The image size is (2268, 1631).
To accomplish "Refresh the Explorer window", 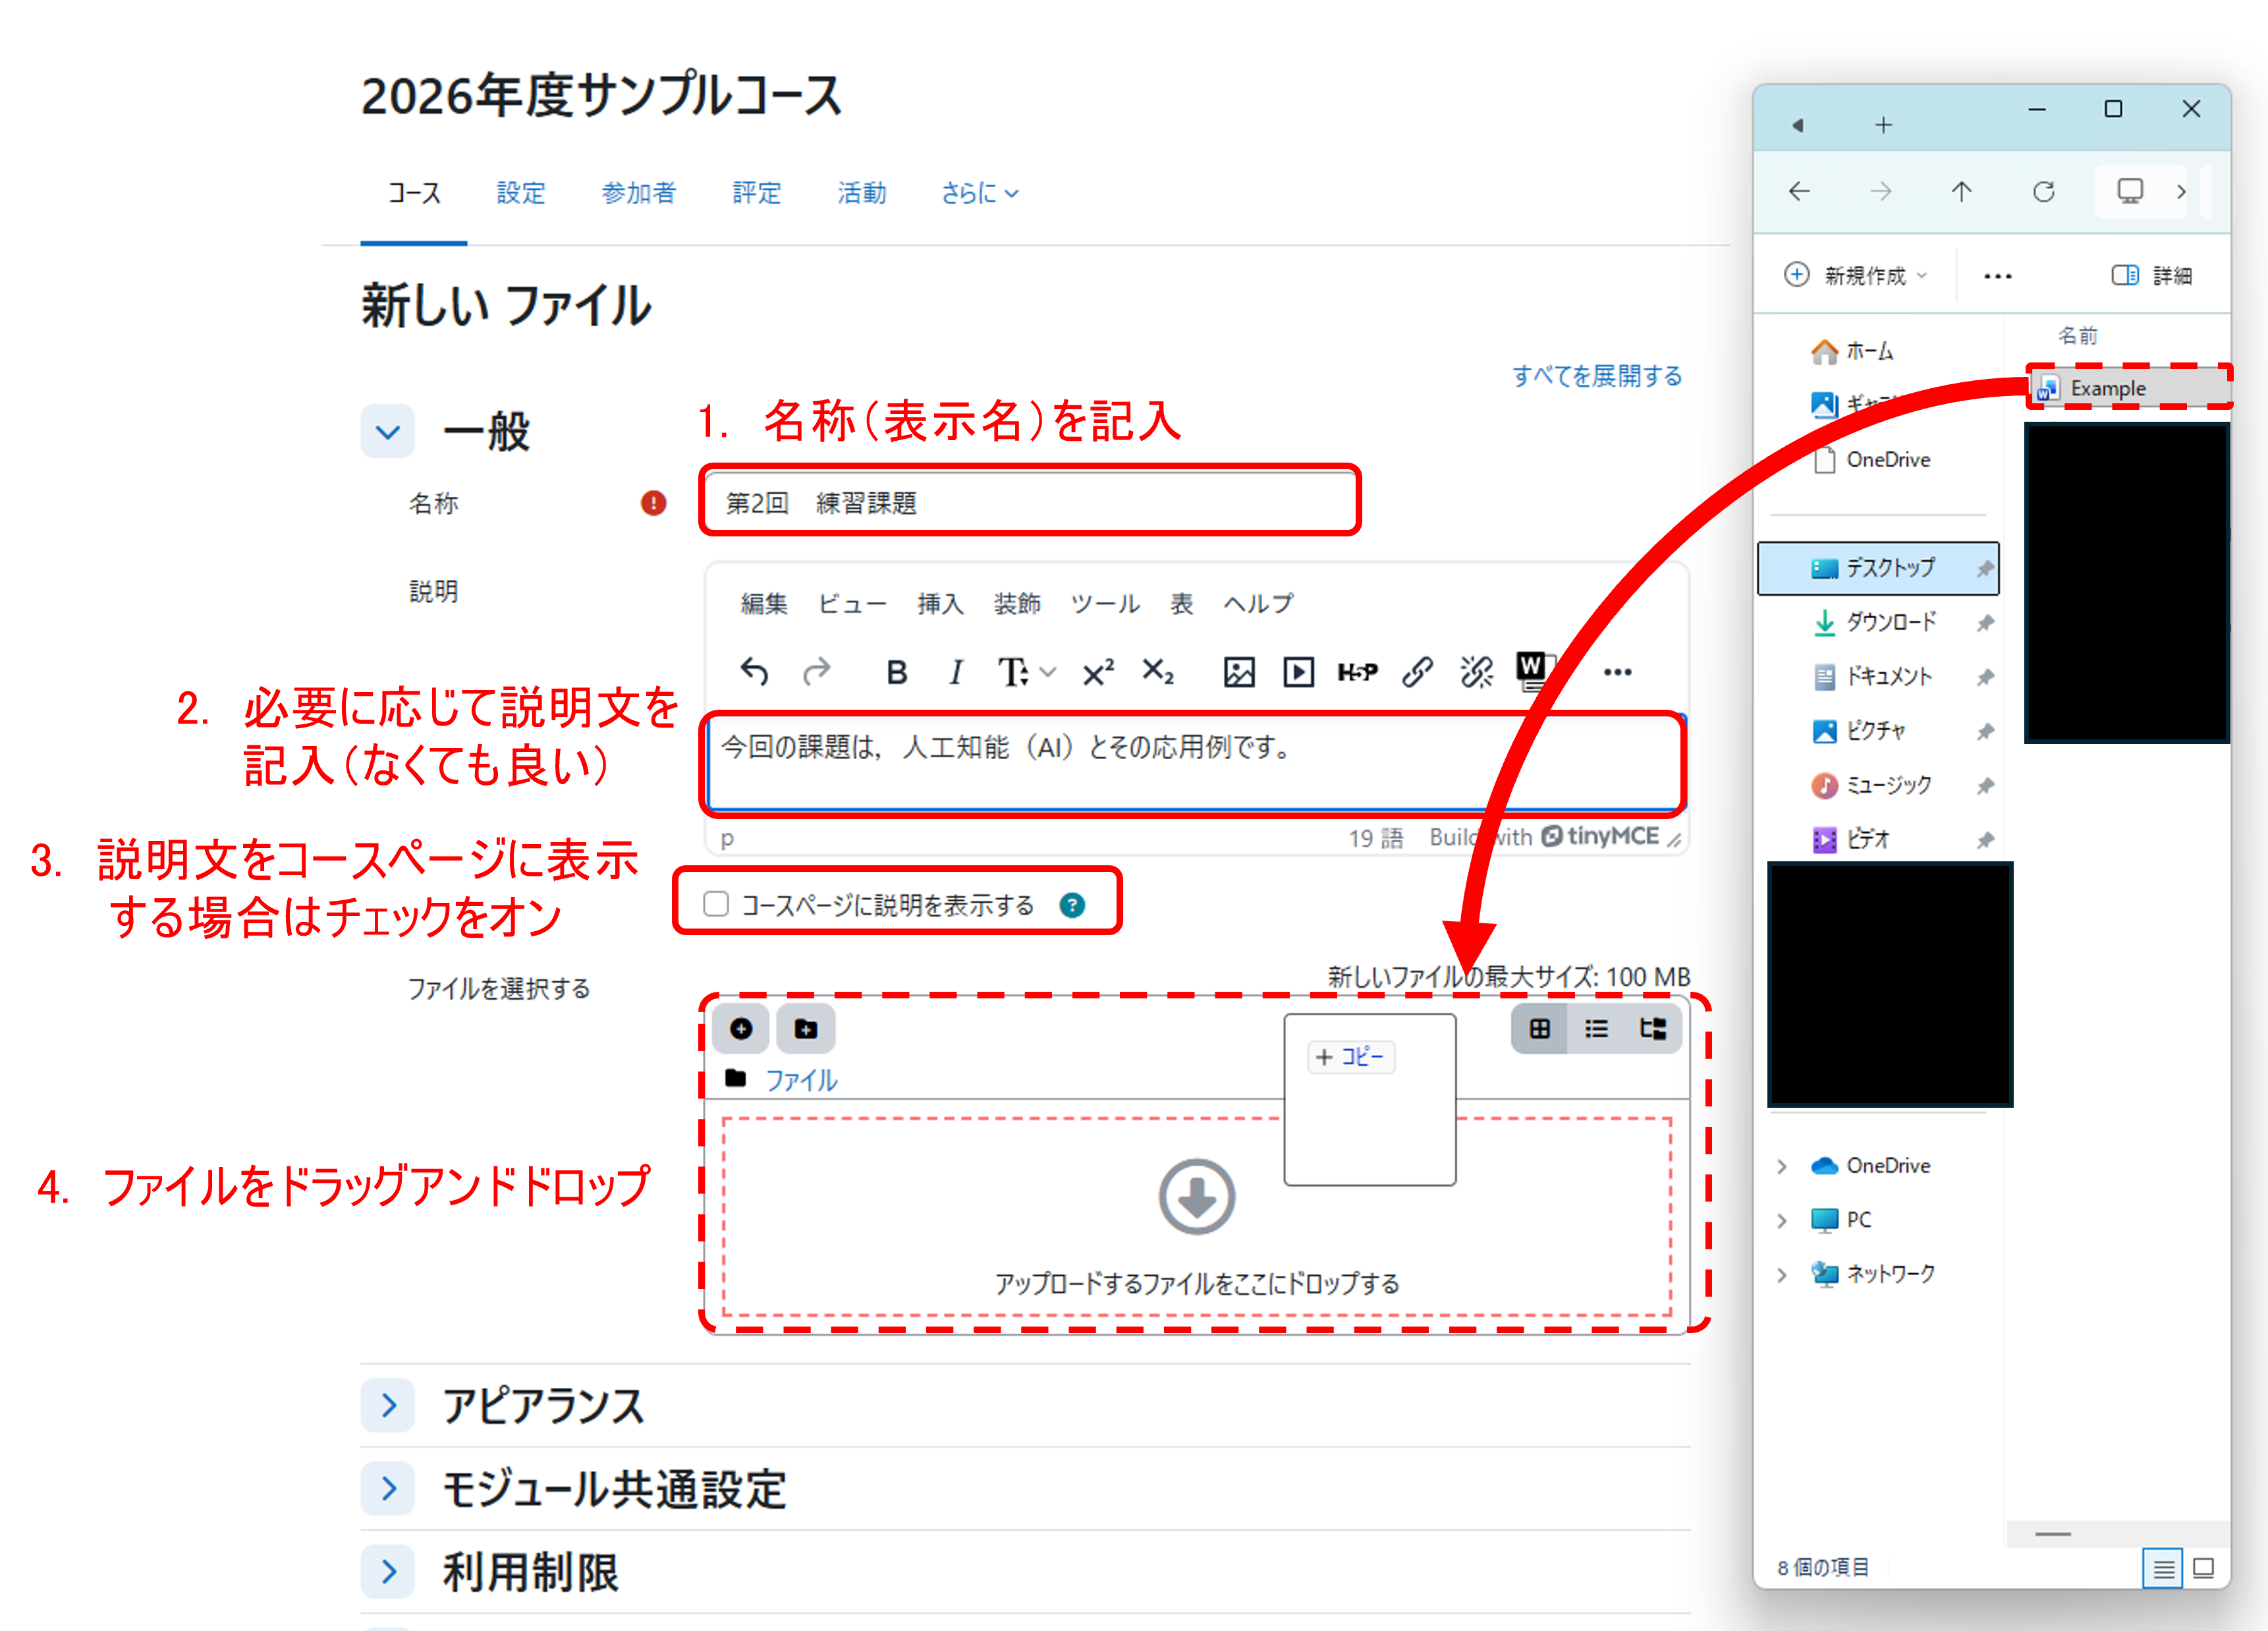I will (x=2044, y=191).
